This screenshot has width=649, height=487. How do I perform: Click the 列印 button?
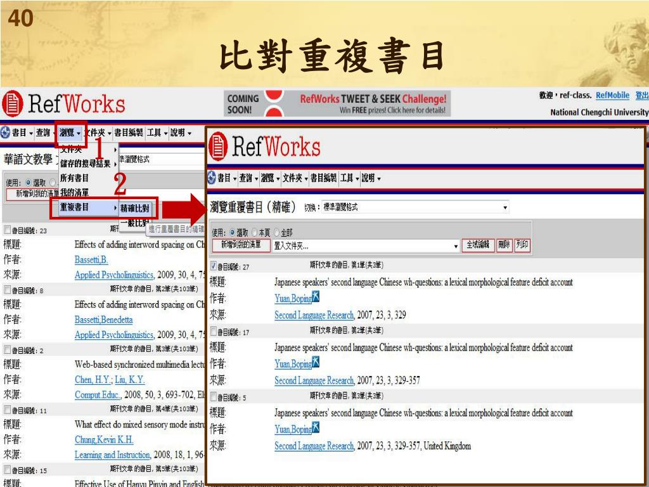tap(522, 245)
